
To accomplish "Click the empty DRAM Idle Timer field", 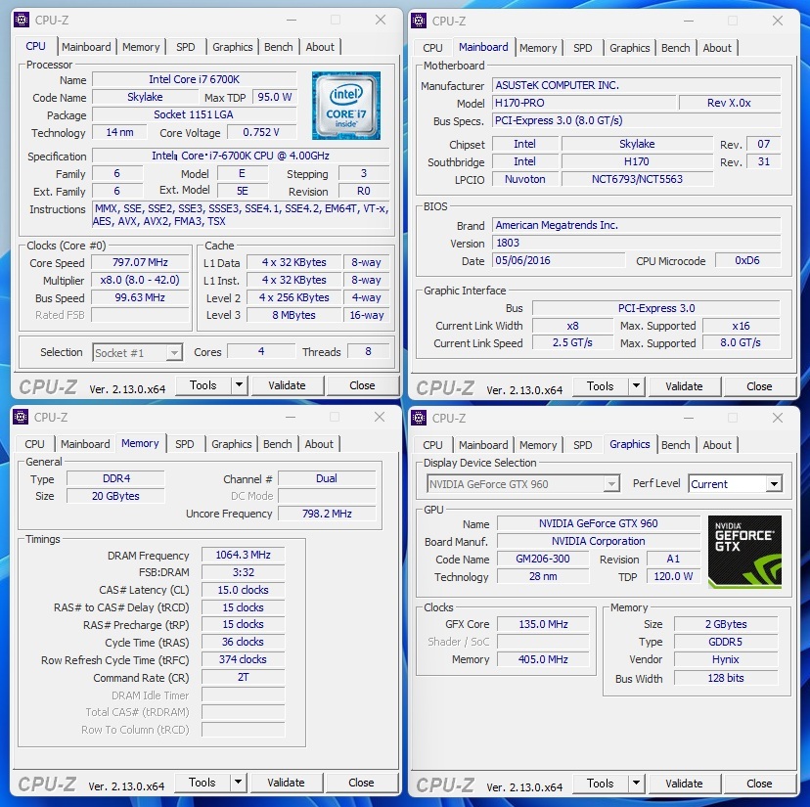I will pos(243,695).
